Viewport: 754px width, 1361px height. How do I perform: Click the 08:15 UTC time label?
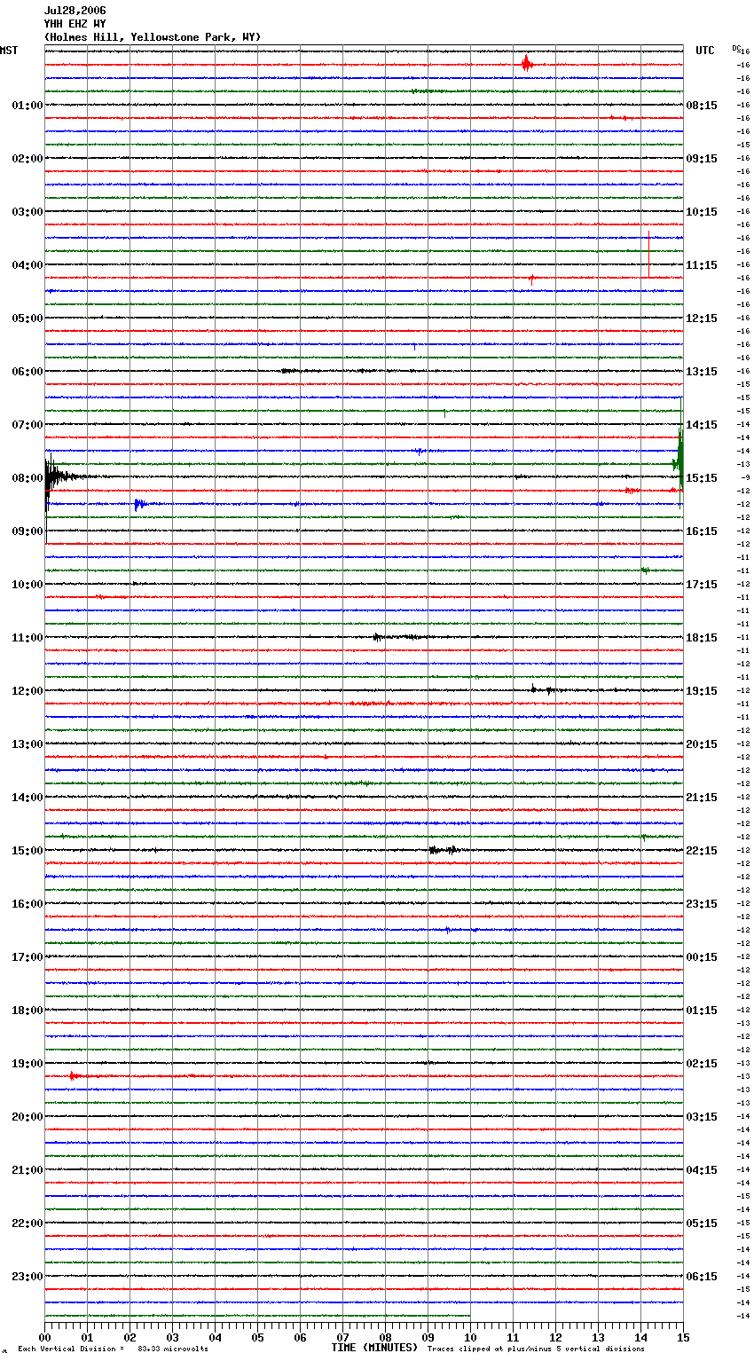pos(702,106)
